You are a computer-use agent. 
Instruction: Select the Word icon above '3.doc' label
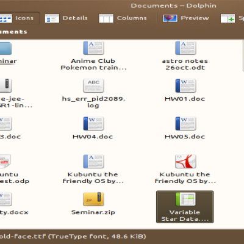tap(5, 123)
